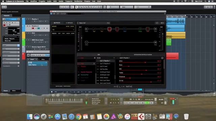Open iTunes Music from the Dock
216x121 pixels.
point(127,117)
